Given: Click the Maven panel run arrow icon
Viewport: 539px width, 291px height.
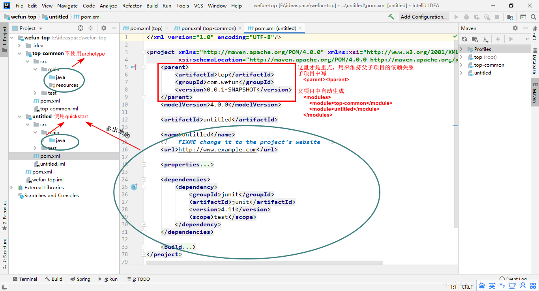Looking at the screenshot, I should 511,39.
